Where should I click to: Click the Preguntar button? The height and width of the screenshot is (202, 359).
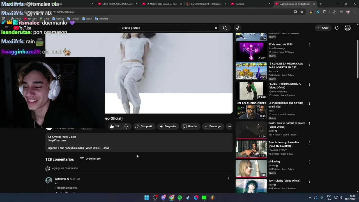pyautogui.click(x=168, y=126)
